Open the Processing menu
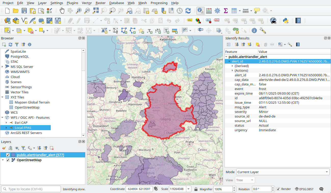Screen dimensions: 331x193 tap(159, 3)
